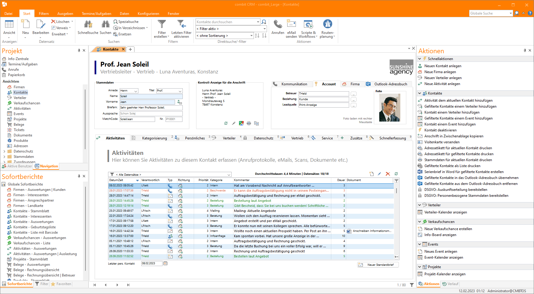This screenshot has height=294, width=534.
Task: Open the Anrede dropdown showing Herrn
Action: tap(136, 91)
